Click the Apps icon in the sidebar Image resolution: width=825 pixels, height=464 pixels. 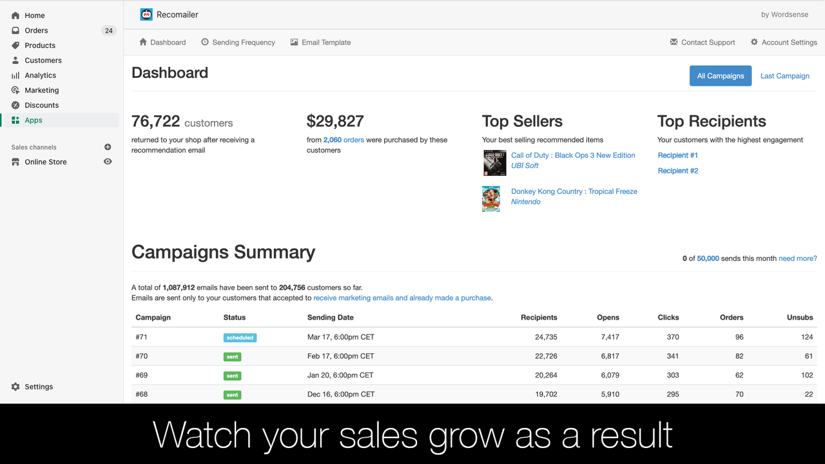15,120
